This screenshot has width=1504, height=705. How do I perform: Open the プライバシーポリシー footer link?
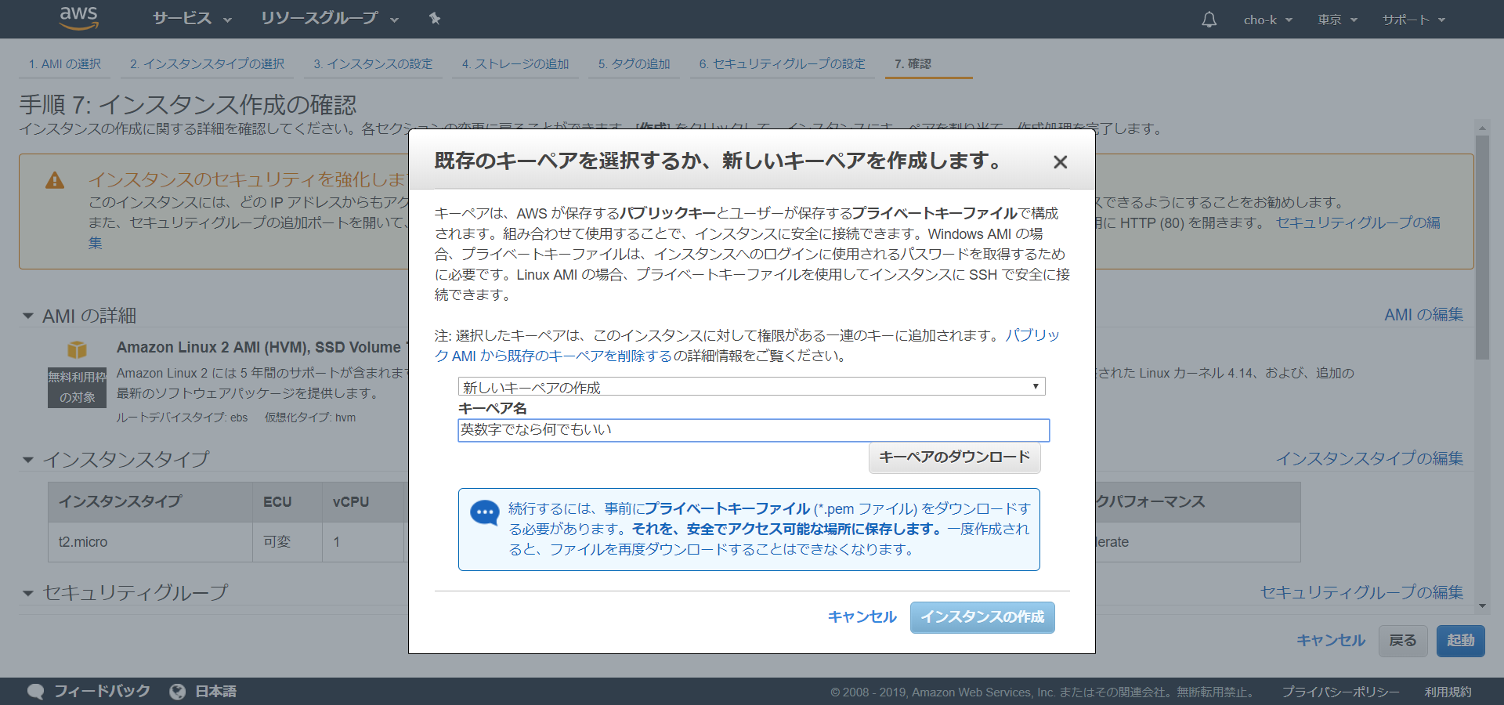pos(1340,692)
